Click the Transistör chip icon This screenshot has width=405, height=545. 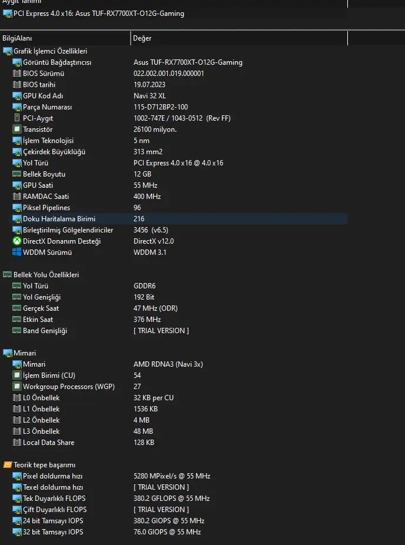16,129
